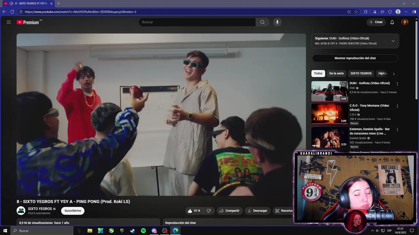
Task: Open DUKI - Golfista video thumbnail
Action: click(329, 91)
